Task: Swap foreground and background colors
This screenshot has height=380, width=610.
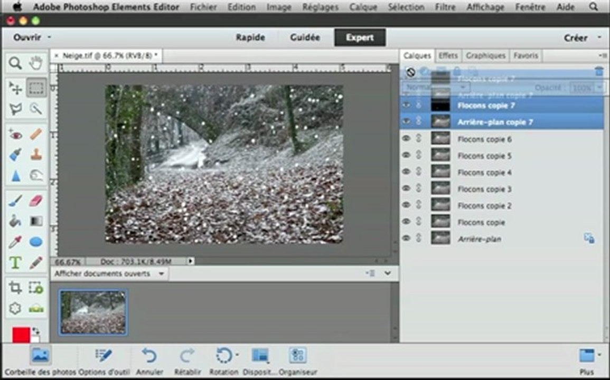Action: coord(36,331)
